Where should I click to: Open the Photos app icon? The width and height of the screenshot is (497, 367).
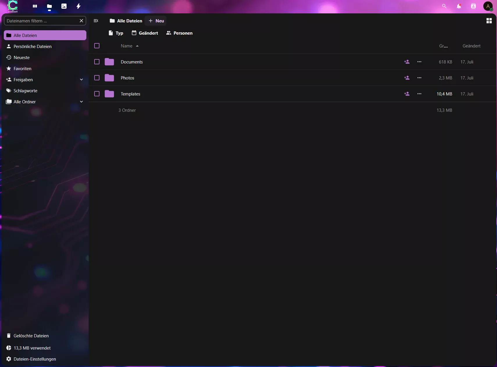coord(64,6)
